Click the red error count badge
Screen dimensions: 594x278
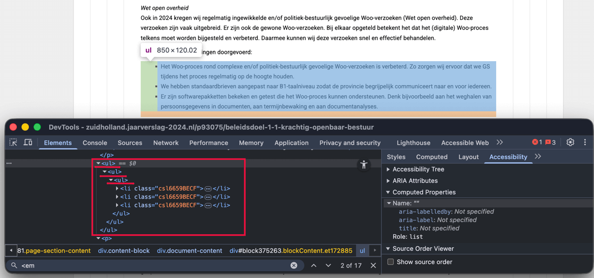tap(536, 142)
